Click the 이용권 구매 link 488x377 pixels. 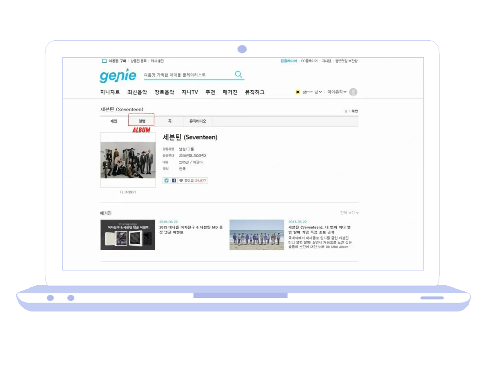coord(117,61)
